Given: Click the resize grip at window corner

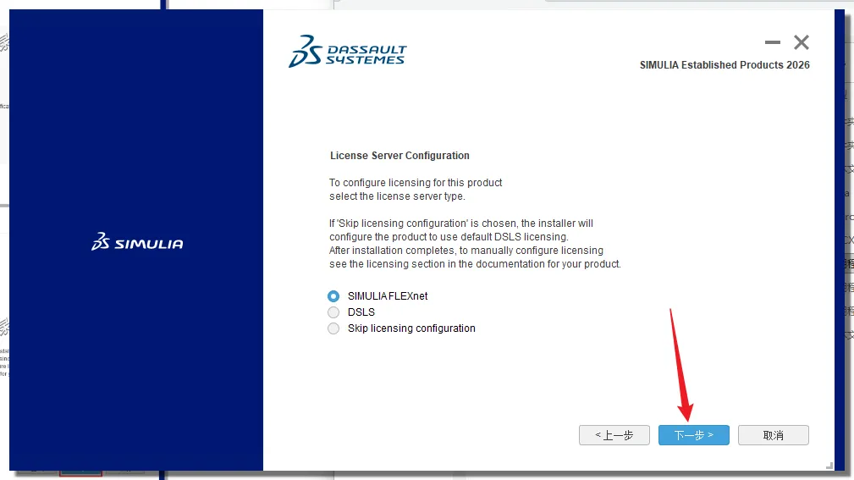Looking at the screenshot, I should pos(829,466).
